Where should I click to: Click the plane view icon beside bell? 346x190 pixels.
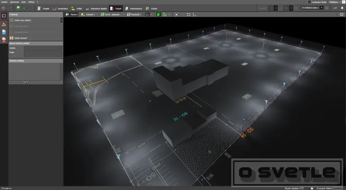335,8
